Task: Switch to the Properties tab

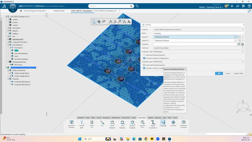Action: click(106, 118)
